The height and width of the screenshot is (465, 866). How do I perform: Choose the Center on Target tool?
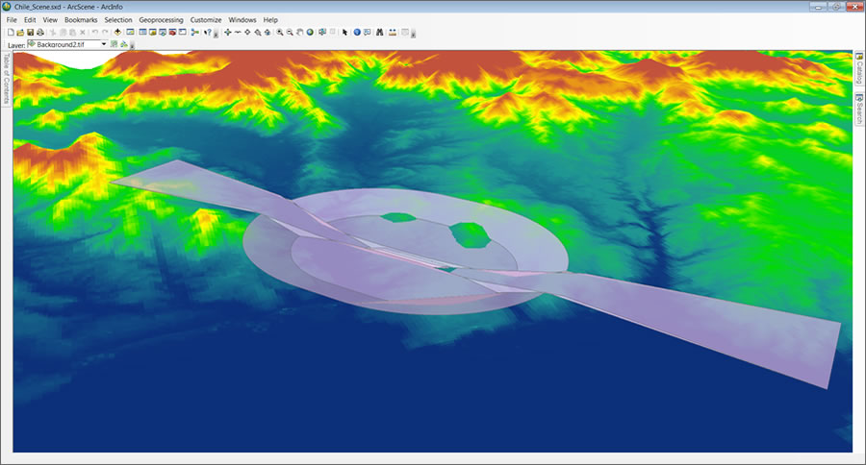point(247,33)
